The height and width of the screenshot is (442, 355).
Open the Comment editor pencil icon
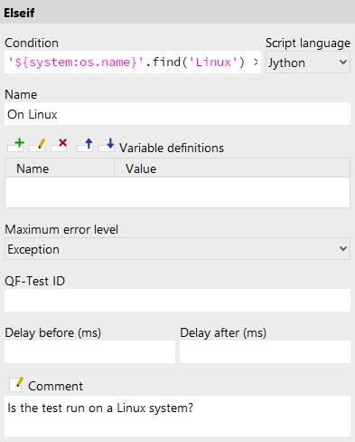click(x=16, y=385)
